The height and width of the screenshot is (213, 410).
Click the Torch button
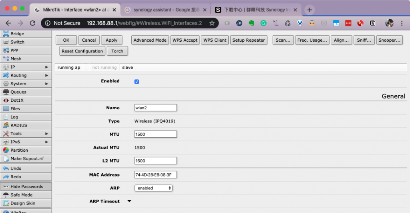[x=117, y=51]
